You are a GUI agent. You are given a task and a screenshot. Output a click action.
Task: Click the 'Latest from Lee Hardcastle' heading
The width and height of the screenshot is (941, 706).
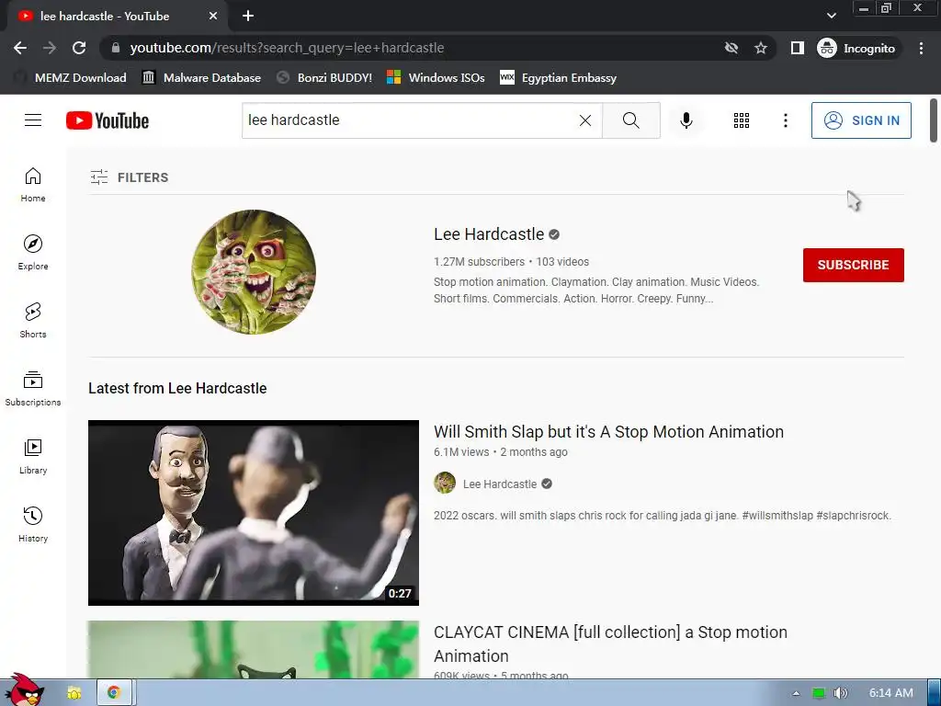[x=177, y=389]
